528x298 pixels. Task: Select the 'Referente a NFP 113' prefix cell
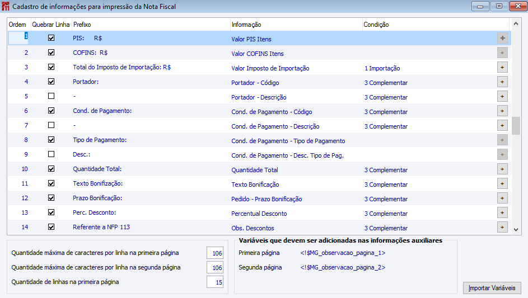[x=101, y=227]
